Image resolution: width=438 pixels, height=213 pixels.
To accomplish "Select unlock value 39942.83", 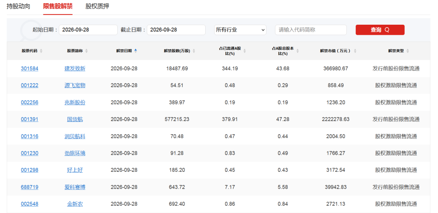I will pos(335,187).
